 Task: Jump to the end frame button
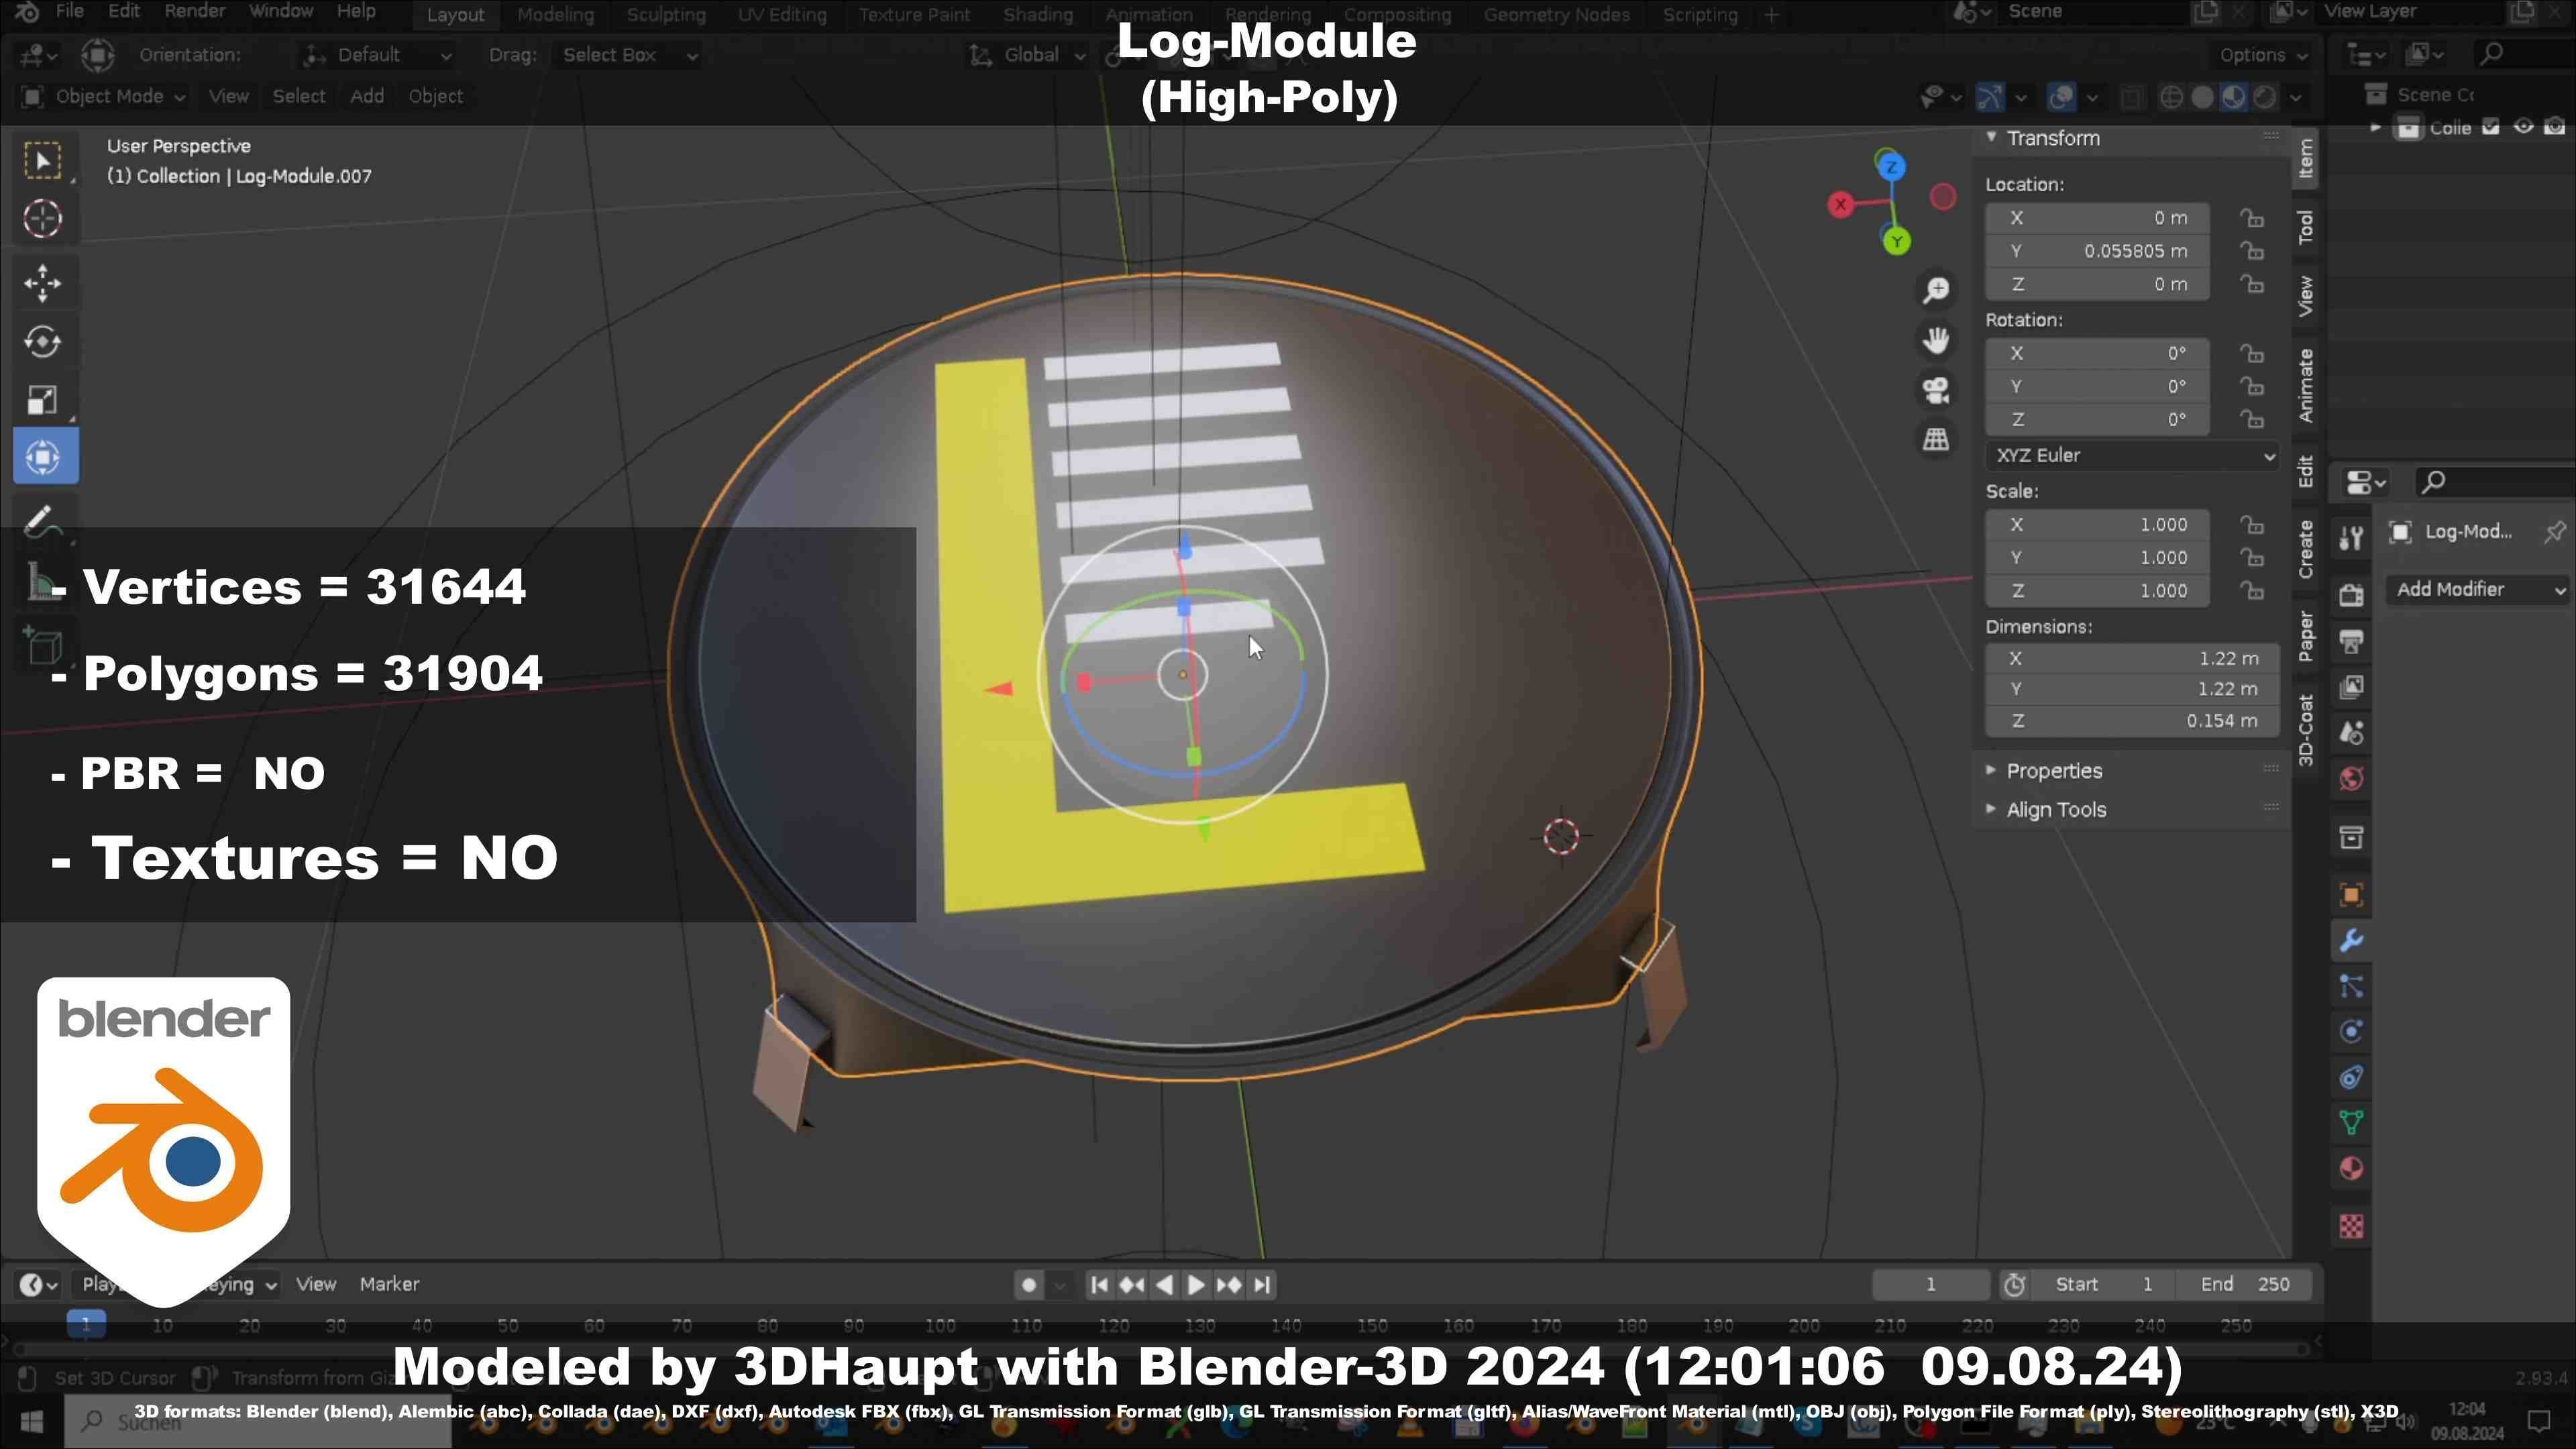coord(1263,1285)
